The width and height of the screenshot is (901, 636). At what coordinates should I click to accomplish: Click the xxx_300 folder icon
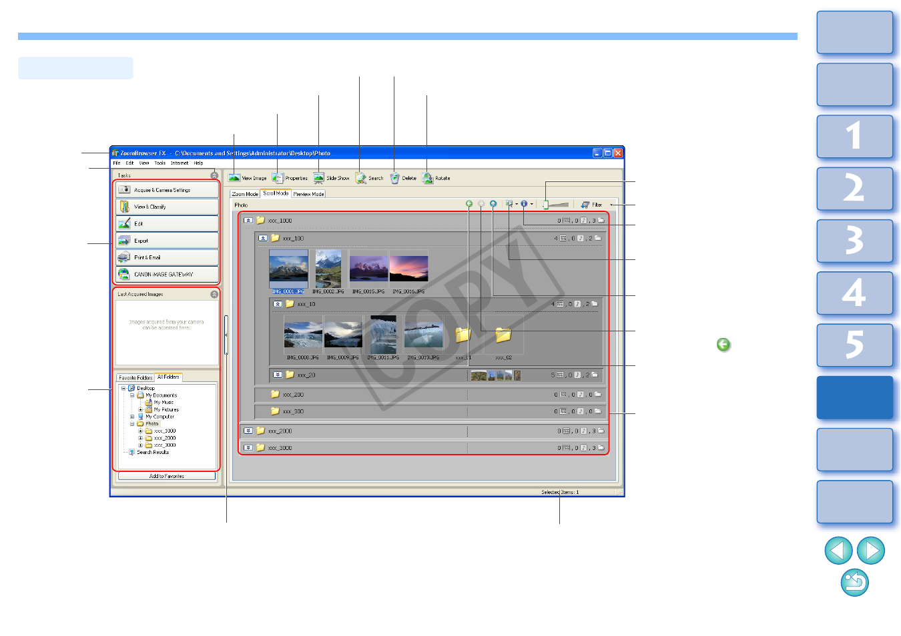point(275,411)
